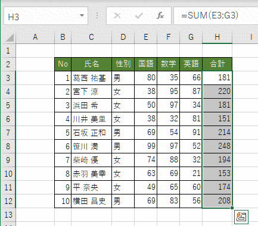258x226 pixels.
Task: Click the 氏名 header cell
Action: point(91,64)
